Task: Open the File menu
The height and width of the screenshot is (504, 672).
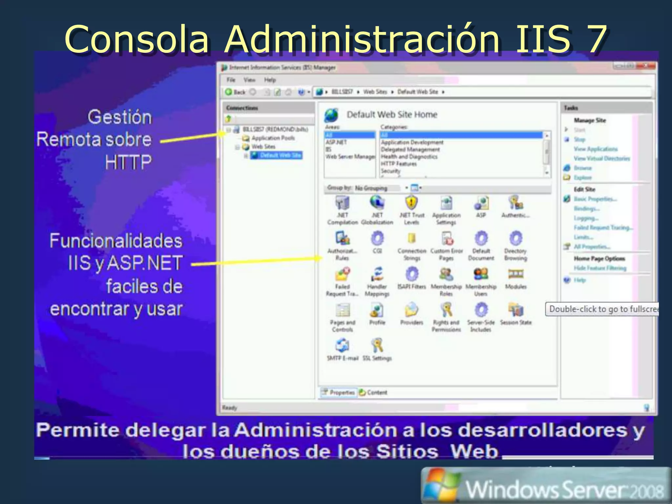Action: click(231, 80)
